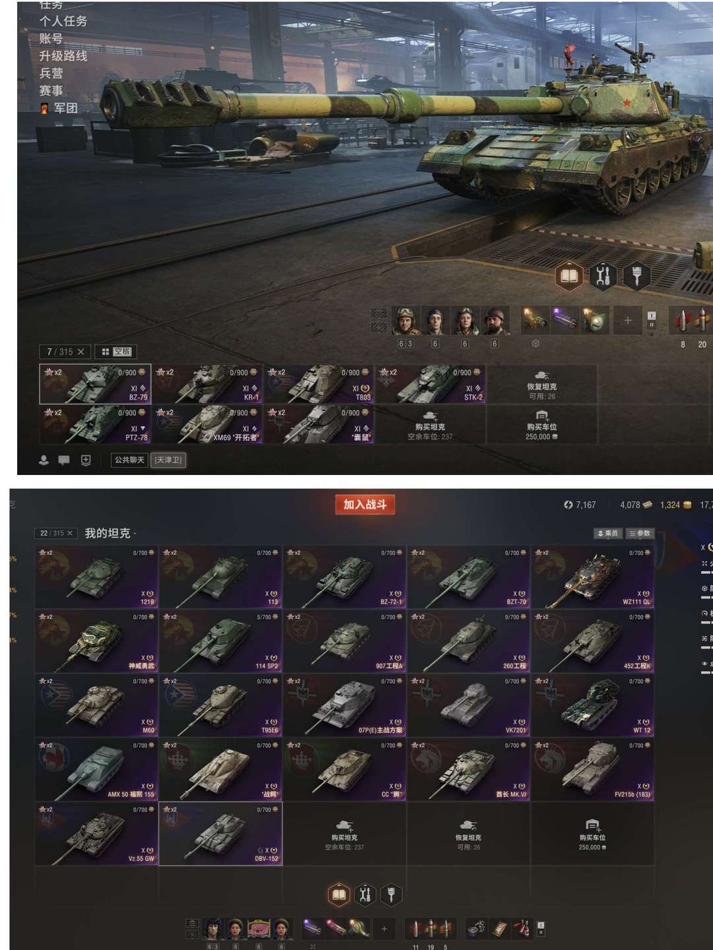Select the BZ-79 tank card
Screen dimensions: 713x950
point(95,384)
